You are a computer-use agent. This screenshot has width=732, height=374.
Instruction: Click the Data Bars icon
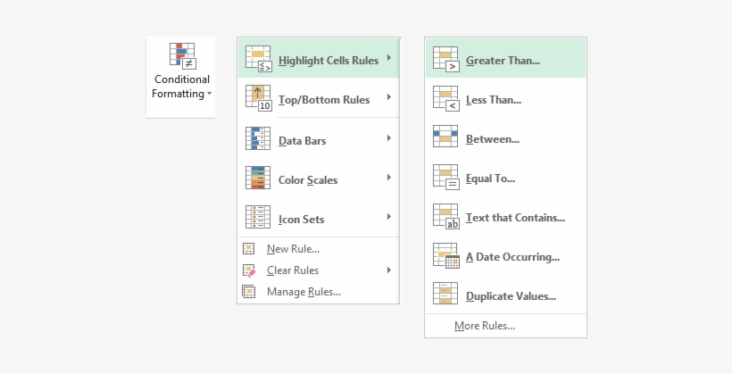pos(258,138)
